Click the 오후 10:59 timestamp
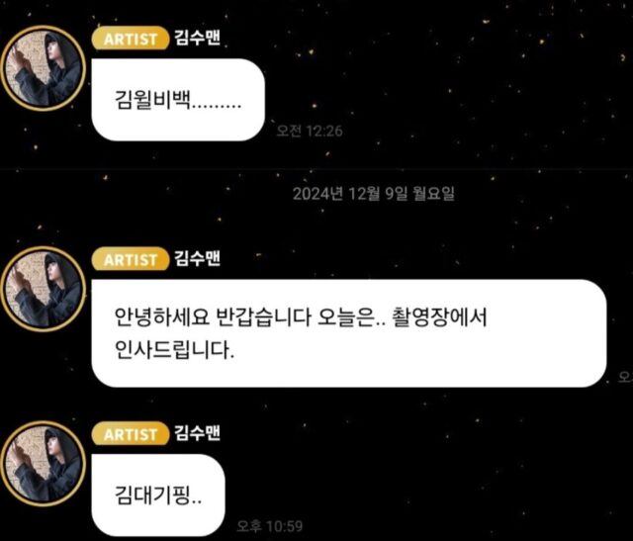Screen dimensions: 633x541 tap(269, 525)
